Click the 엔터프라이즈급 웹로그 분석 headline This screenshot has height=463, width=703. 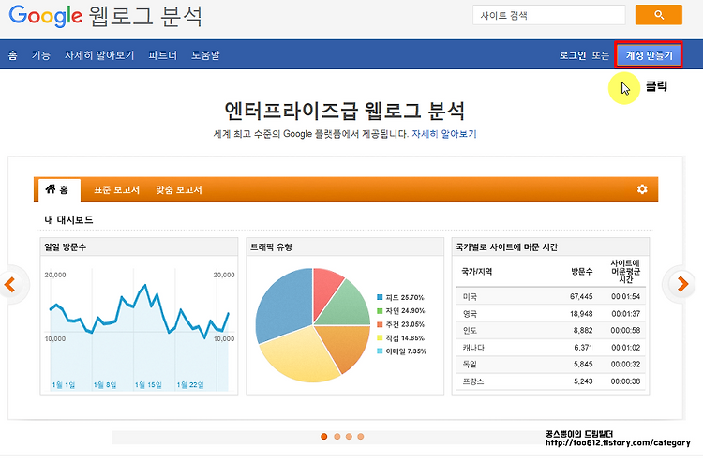344,111
